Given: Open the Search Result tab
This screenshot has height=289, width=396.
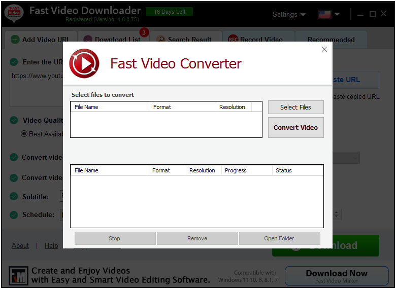Looking at the screenshot, I should point(189,40).
